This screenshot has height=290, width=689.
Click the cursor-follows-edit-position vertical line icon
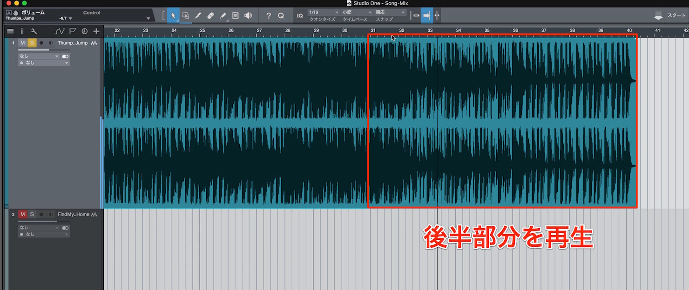(415, 15)
